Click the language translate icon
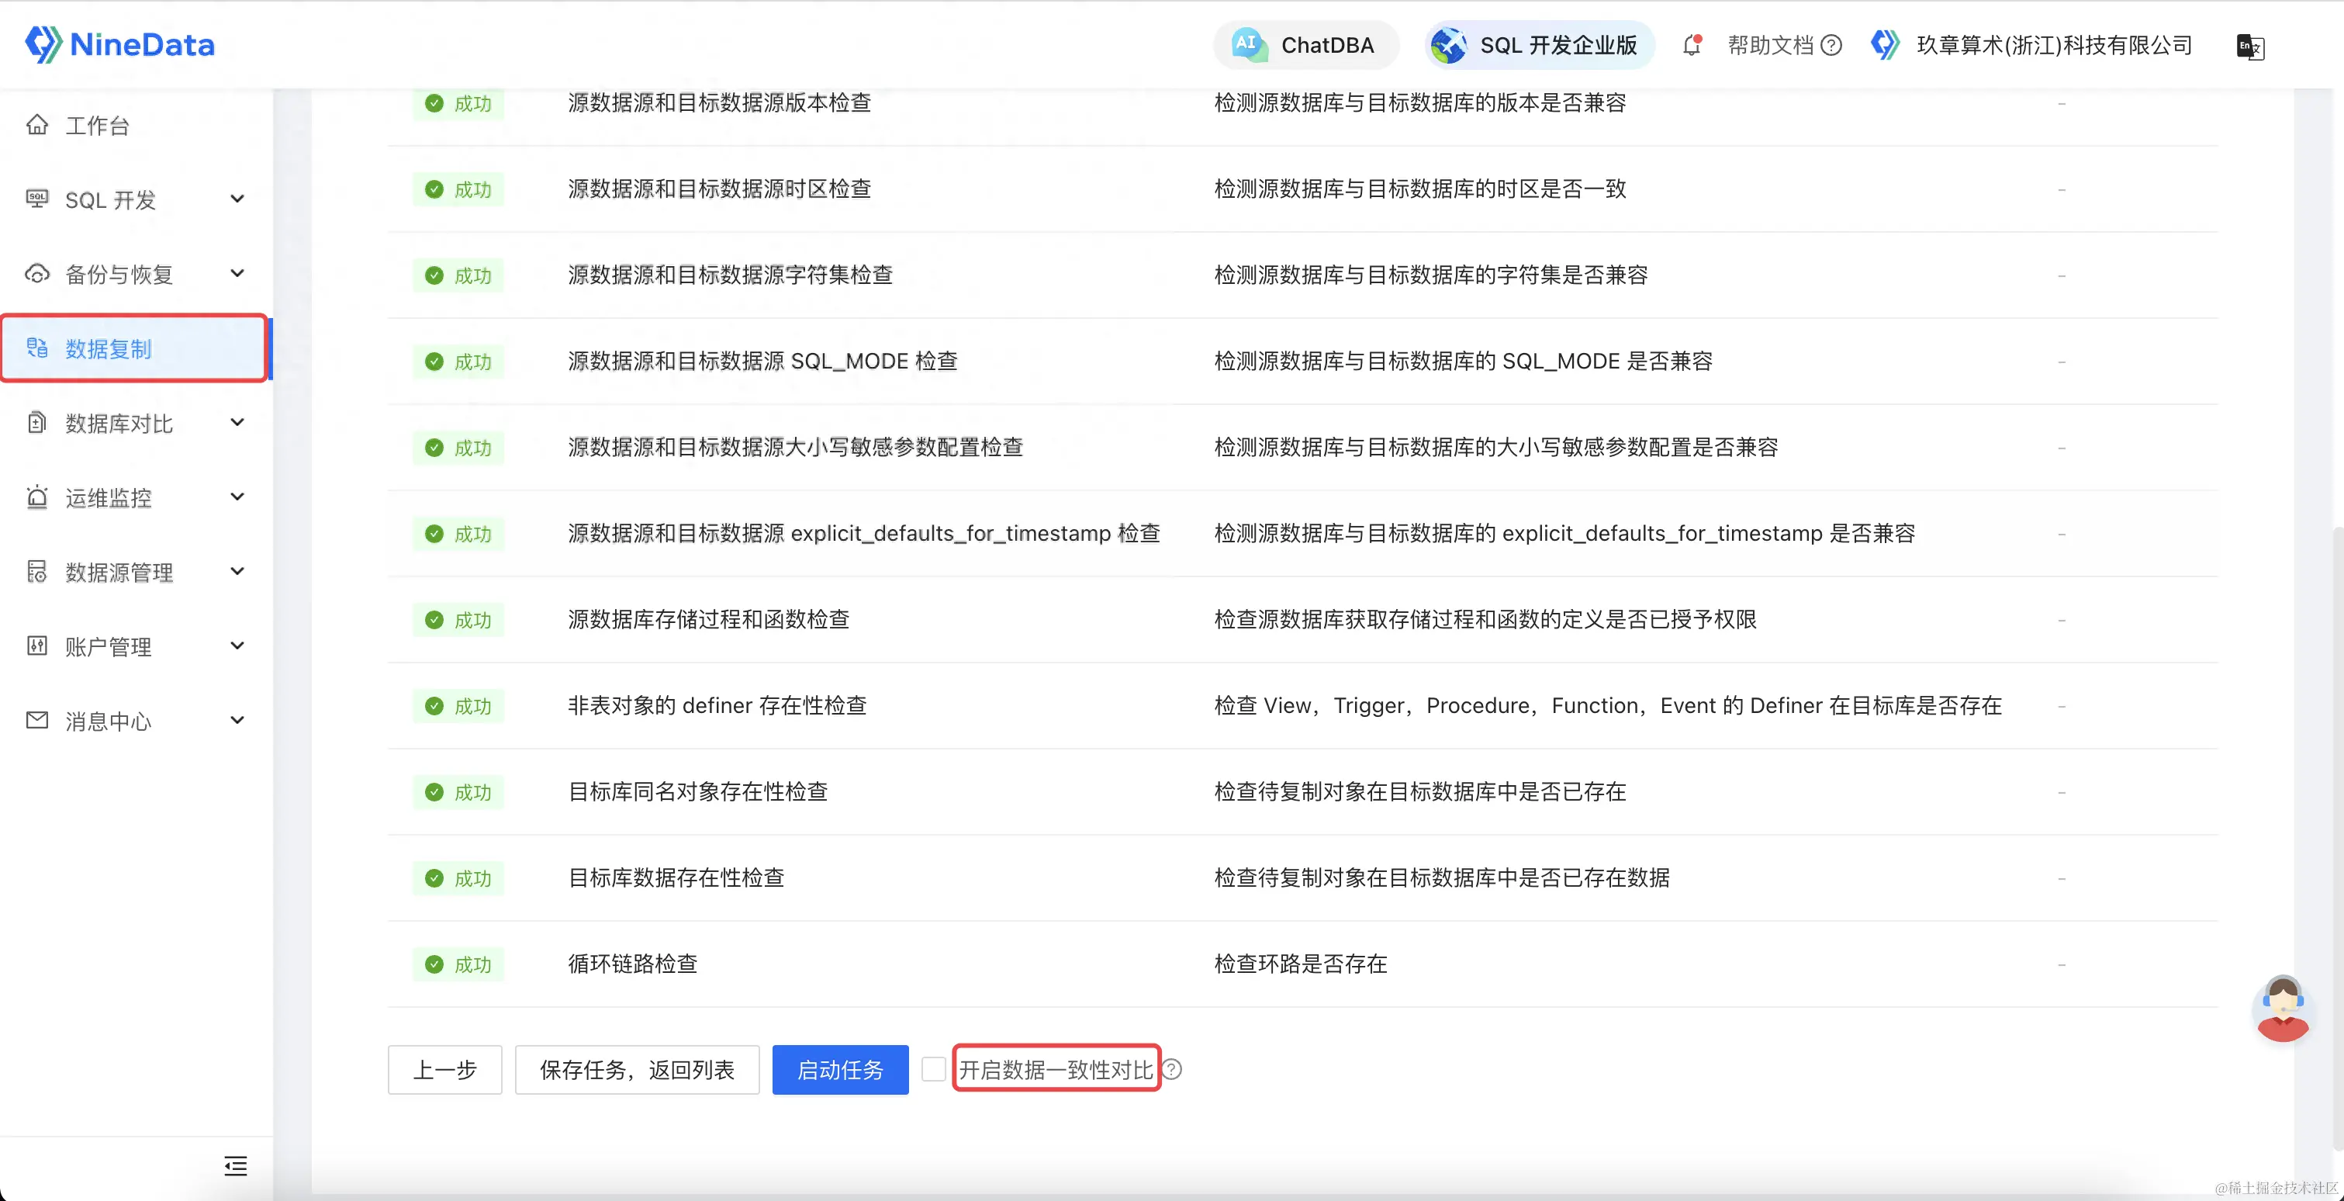The height and width of the screenshot is (1201, 2344). (x=2249, y=47)
